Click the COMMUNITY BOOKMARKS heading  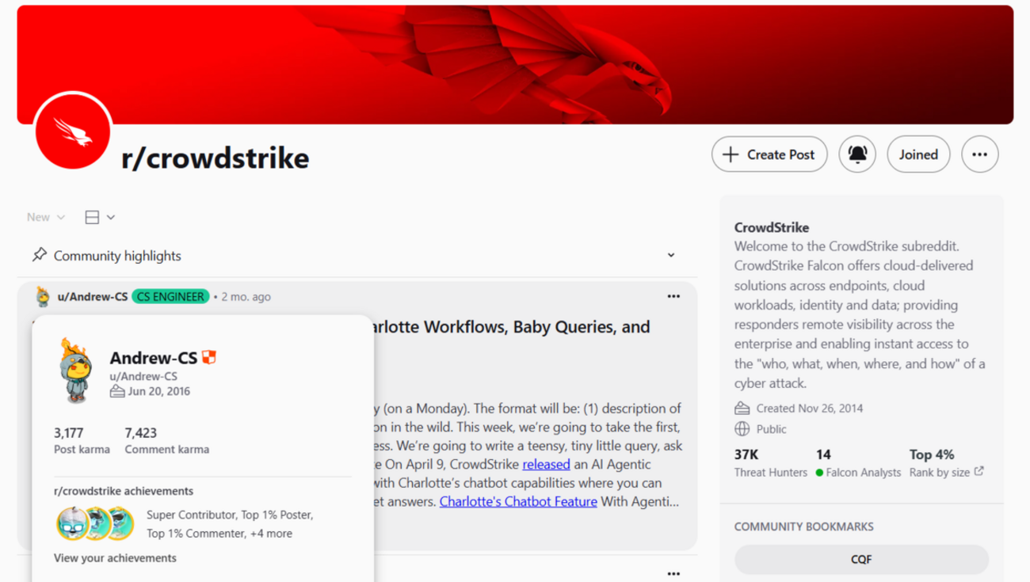tap(804, 527)
